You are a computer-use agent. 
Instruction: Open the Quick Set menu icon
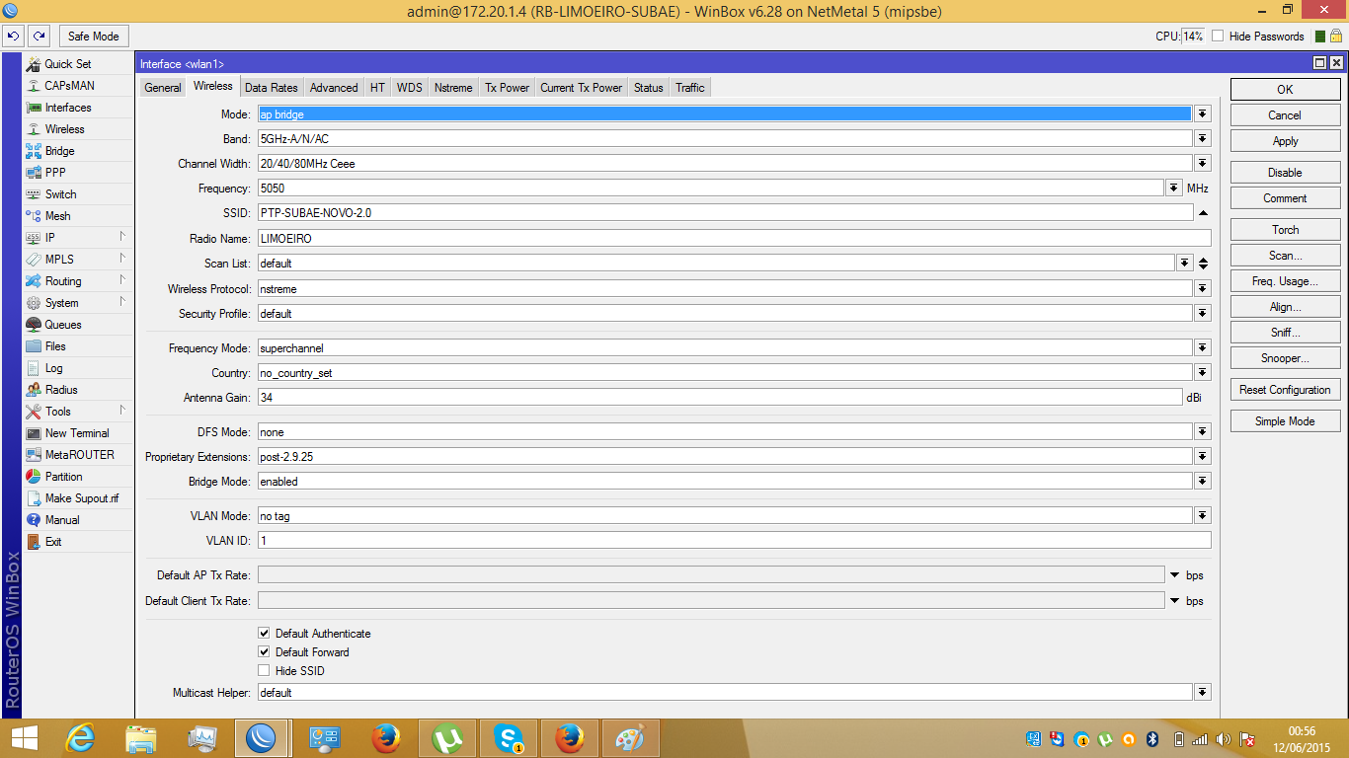[34, 64]
